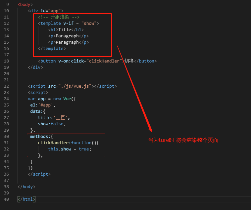Viewport: 251px width, 210px height.
Task: Click the data:{ property line
Action: (38, 111)
